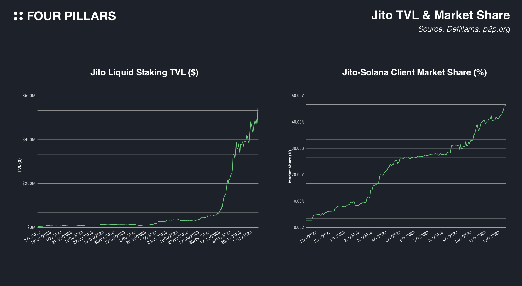Click the FOUR PILLARS brand text
Viewport: 522px width, 286px height.
click(x=71, y=16)
